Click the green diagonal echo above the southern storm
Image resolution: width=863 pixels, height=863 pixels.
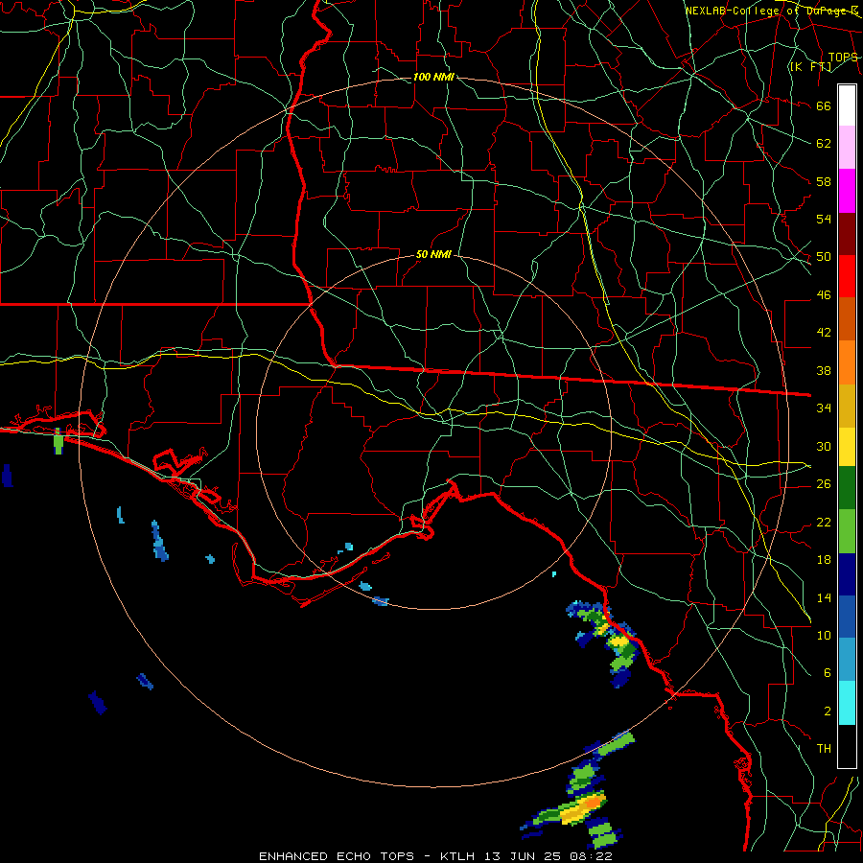[616, 743]
